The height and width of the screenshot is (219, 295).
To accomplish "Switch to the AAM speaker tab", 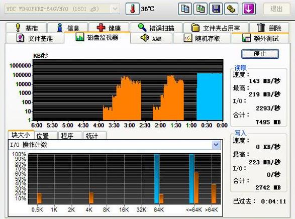I will tap(151, 38).
